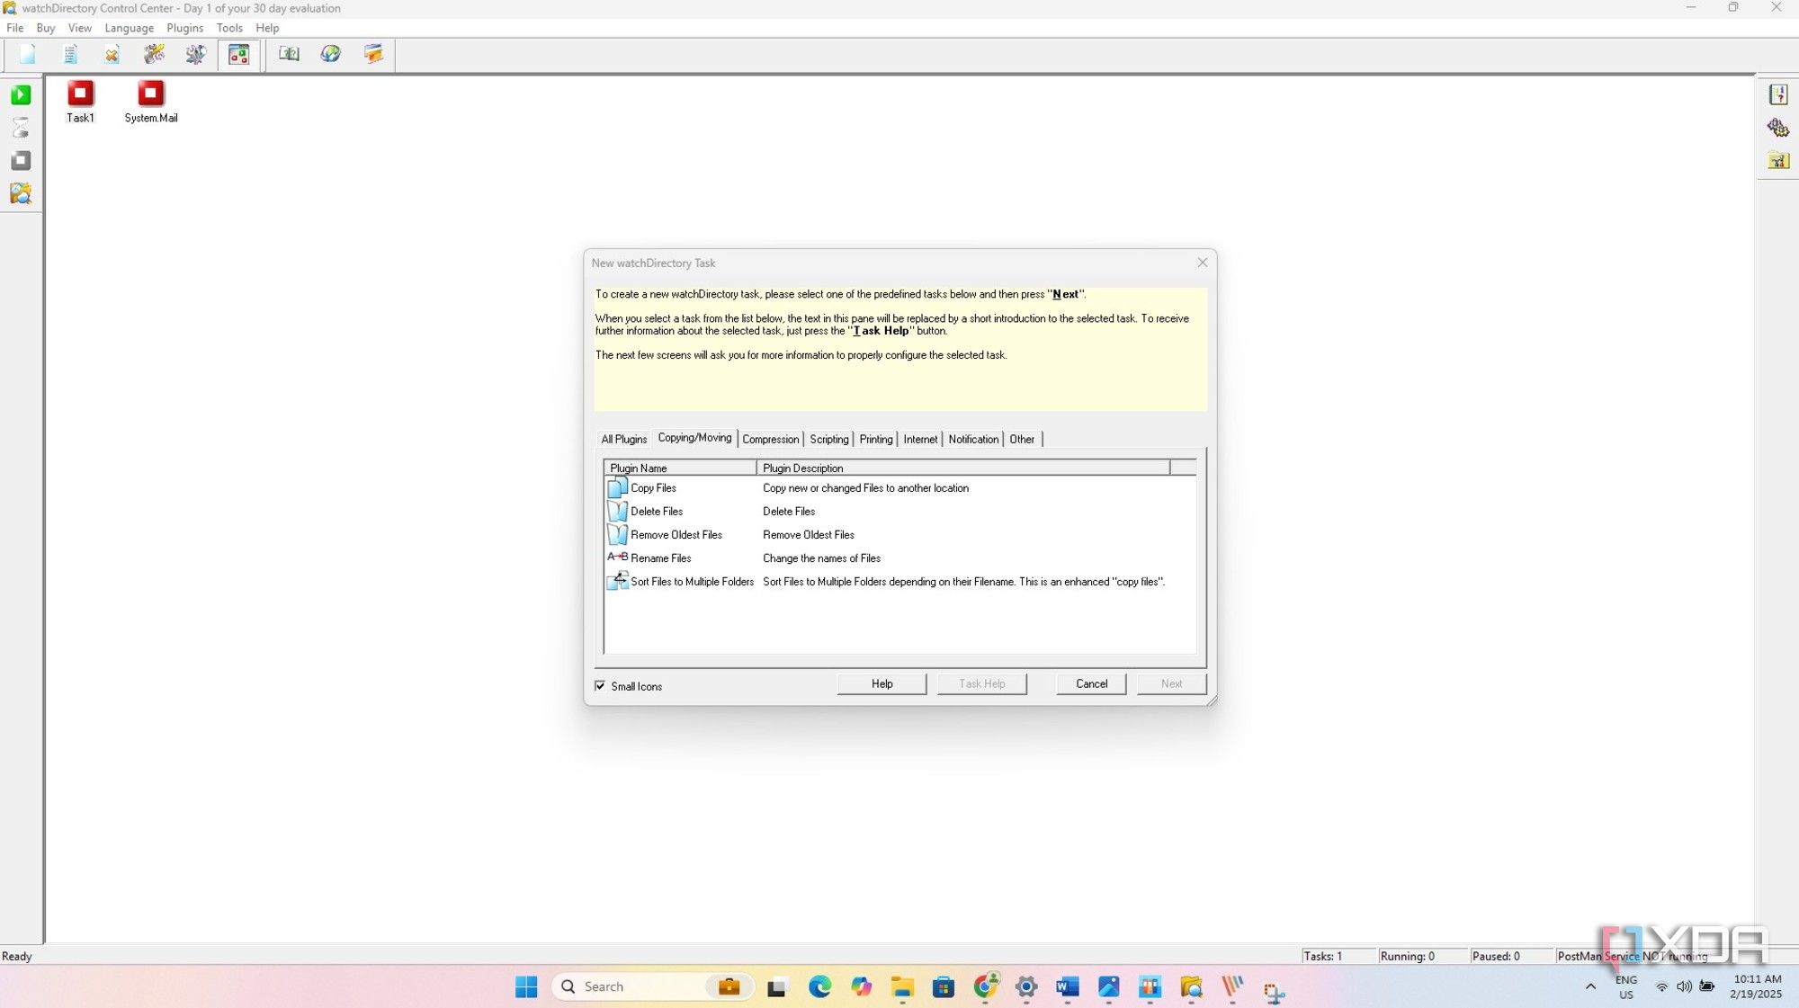
Task: Select the Task1 task icon
Action: (80, 102)
